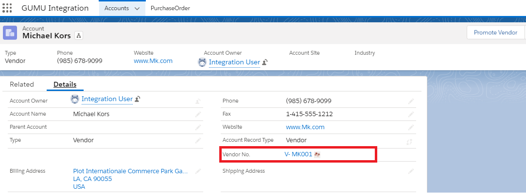Click Integration User avatar in Details
Viewport: 526px width, 195px height.
pos(75,99)
